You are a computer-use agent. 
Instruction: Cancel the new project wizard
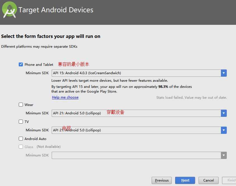pyautogui.click(x=208, y=180)
